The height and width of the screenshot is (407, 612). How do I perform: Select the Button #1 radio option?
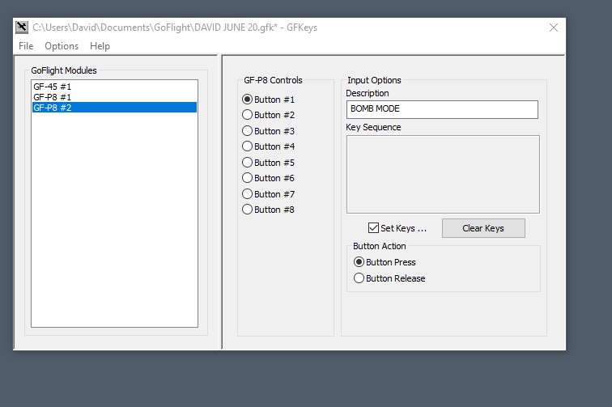(x=248, y=100)
